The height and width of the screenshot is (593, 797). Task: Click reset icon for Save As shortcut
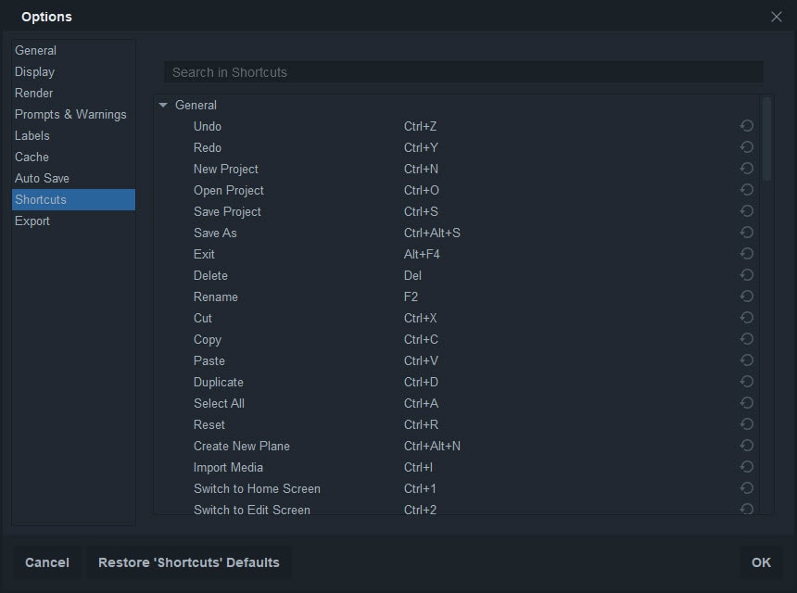point(747,233)
